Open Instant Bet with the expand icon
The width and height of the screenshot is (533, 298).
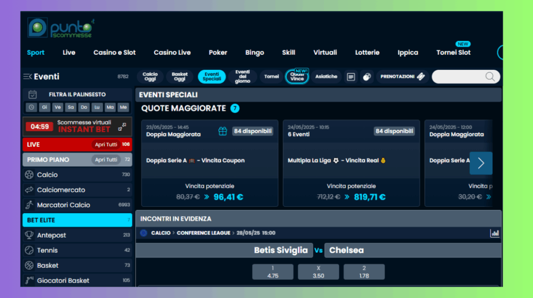122,127
